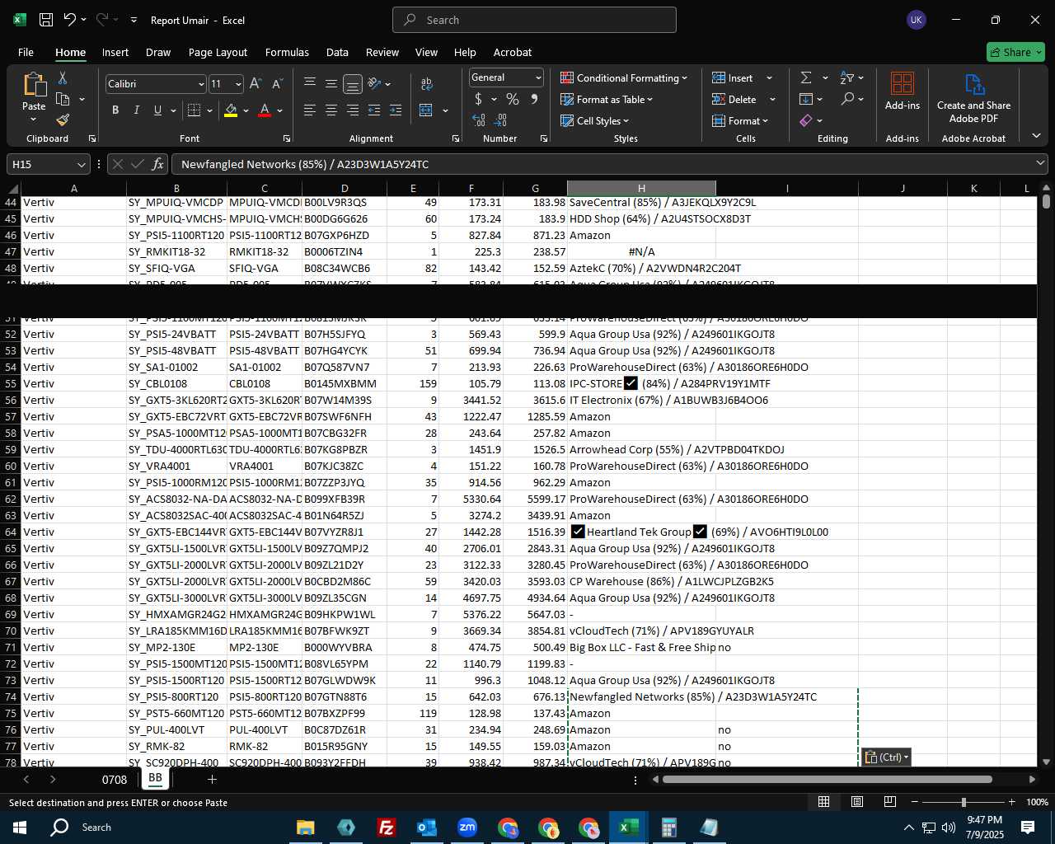Click the Percent Style icon
Viewport: 1055px width, 844px height.
pyautogui.click(x=513, y=99)
